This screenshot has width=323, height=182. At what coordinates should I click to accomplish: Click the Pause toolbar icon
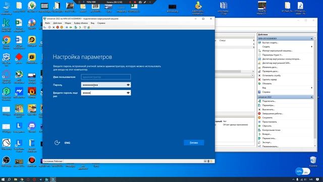(67, 27)
